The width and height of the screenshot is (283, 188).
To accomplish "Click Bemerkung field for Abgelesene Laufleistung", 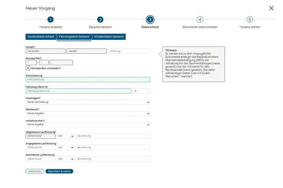I will [113, 136].
